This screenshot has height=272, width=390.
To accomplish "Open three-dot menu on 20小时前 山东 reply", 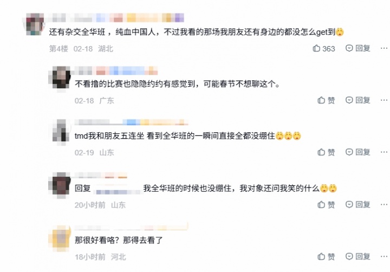I will (384, 205).
